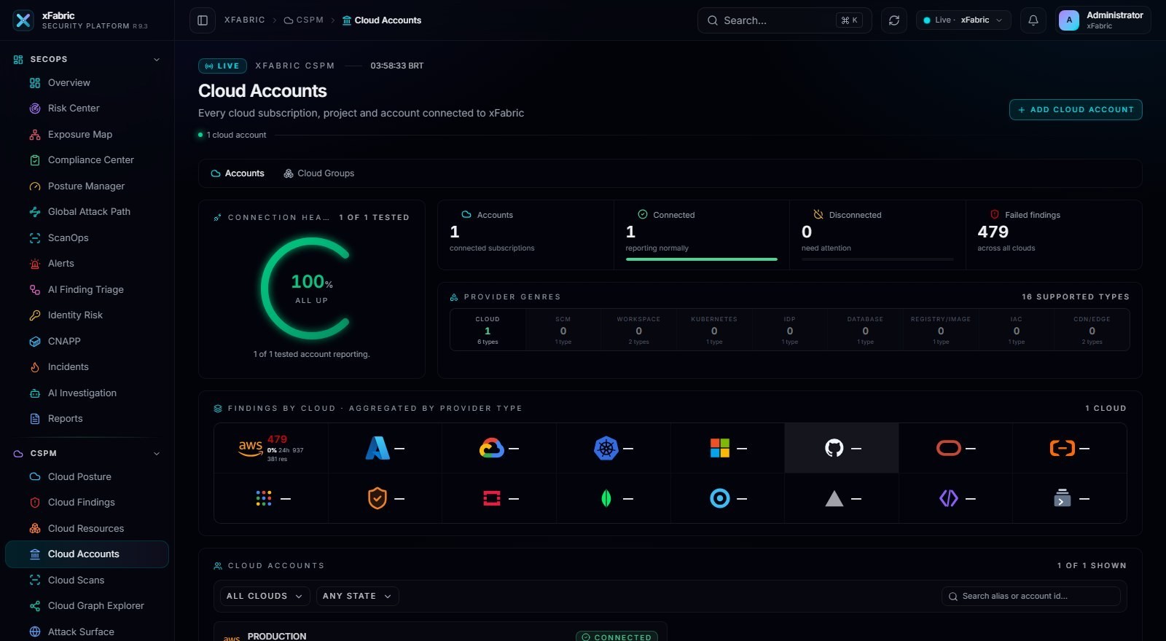Select the Azure provider tile

point(385,448)
